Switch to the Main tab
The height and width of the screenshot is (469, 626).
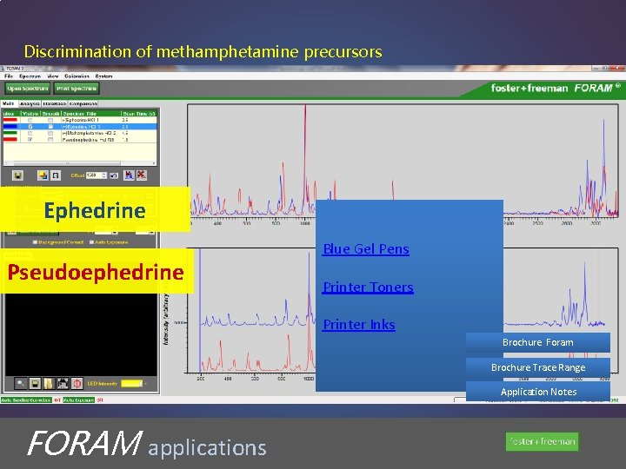(x=9, y=103)
